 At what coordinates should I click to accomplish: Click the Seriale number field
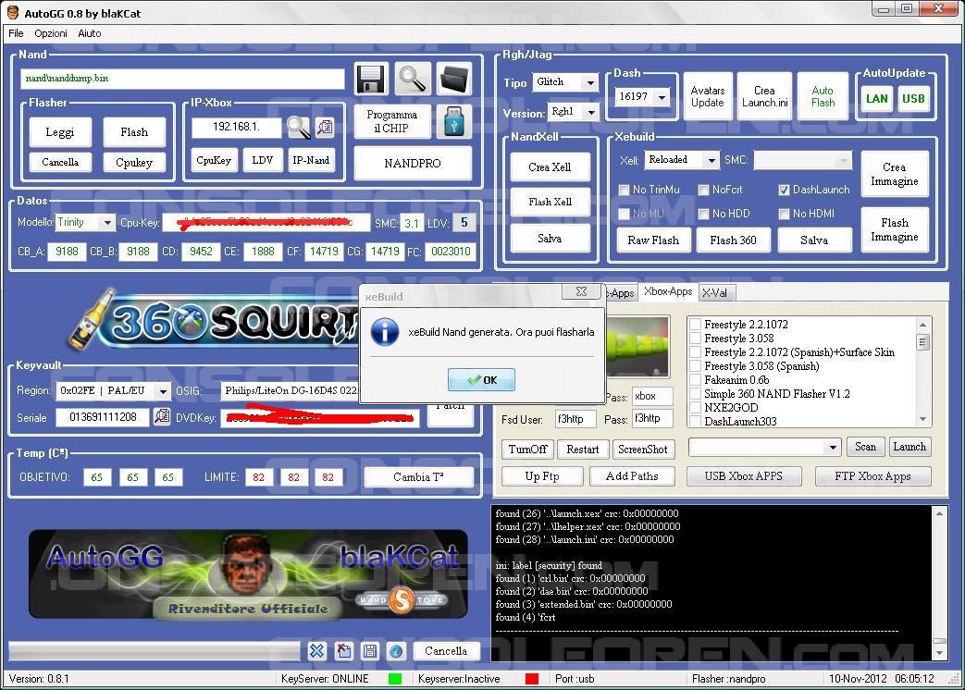(103, 417)
